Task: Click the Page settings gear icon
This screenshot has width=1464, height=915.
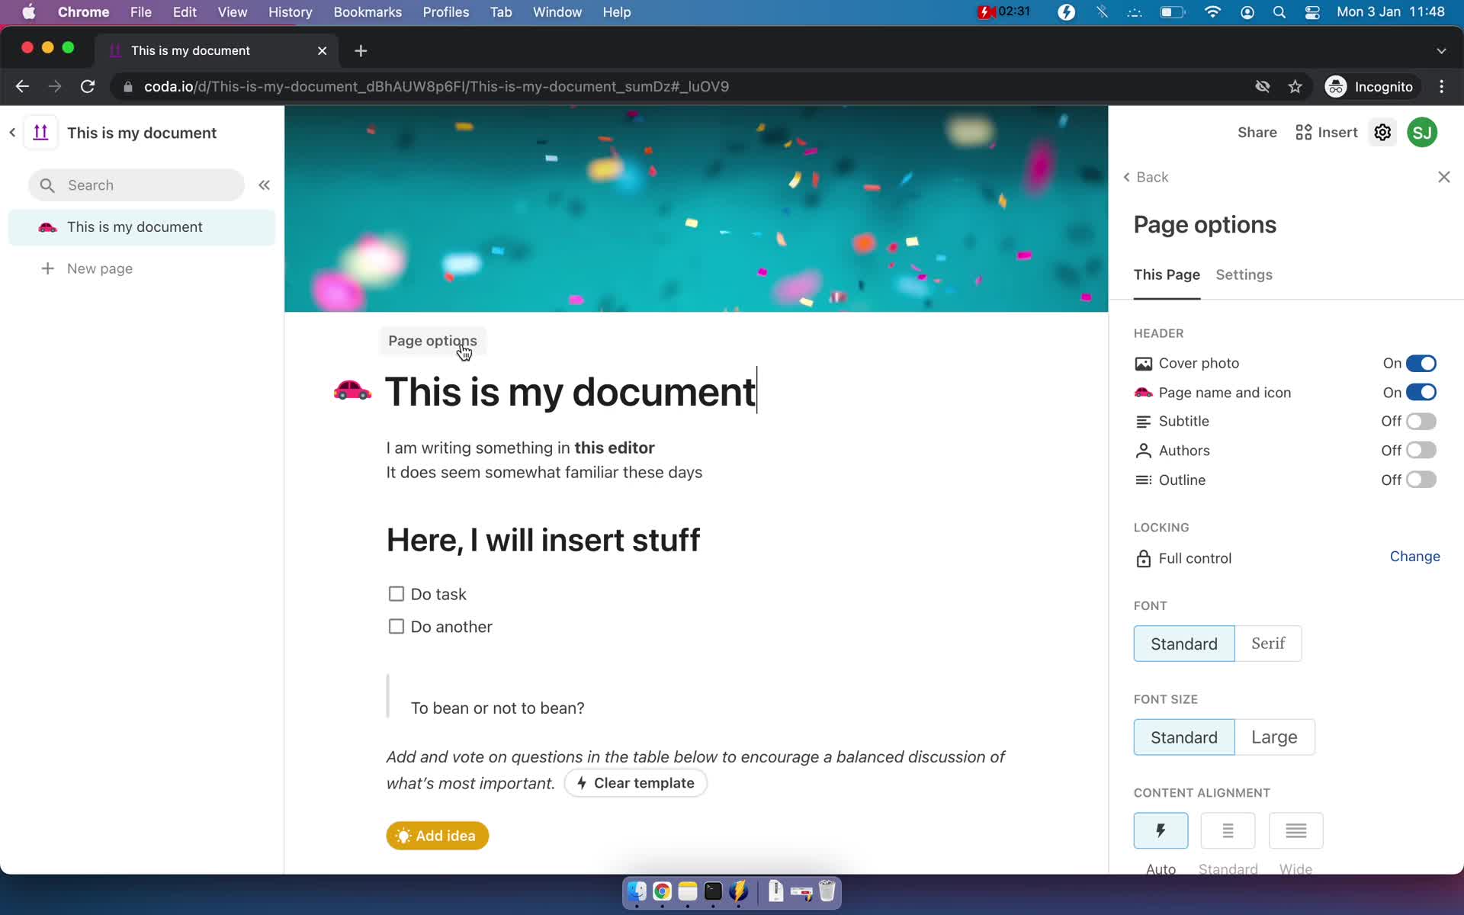Action: [1383, 132]
